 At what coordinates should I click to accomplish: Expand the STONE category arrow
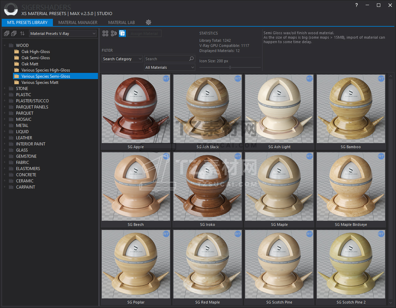tap(4, 88)
